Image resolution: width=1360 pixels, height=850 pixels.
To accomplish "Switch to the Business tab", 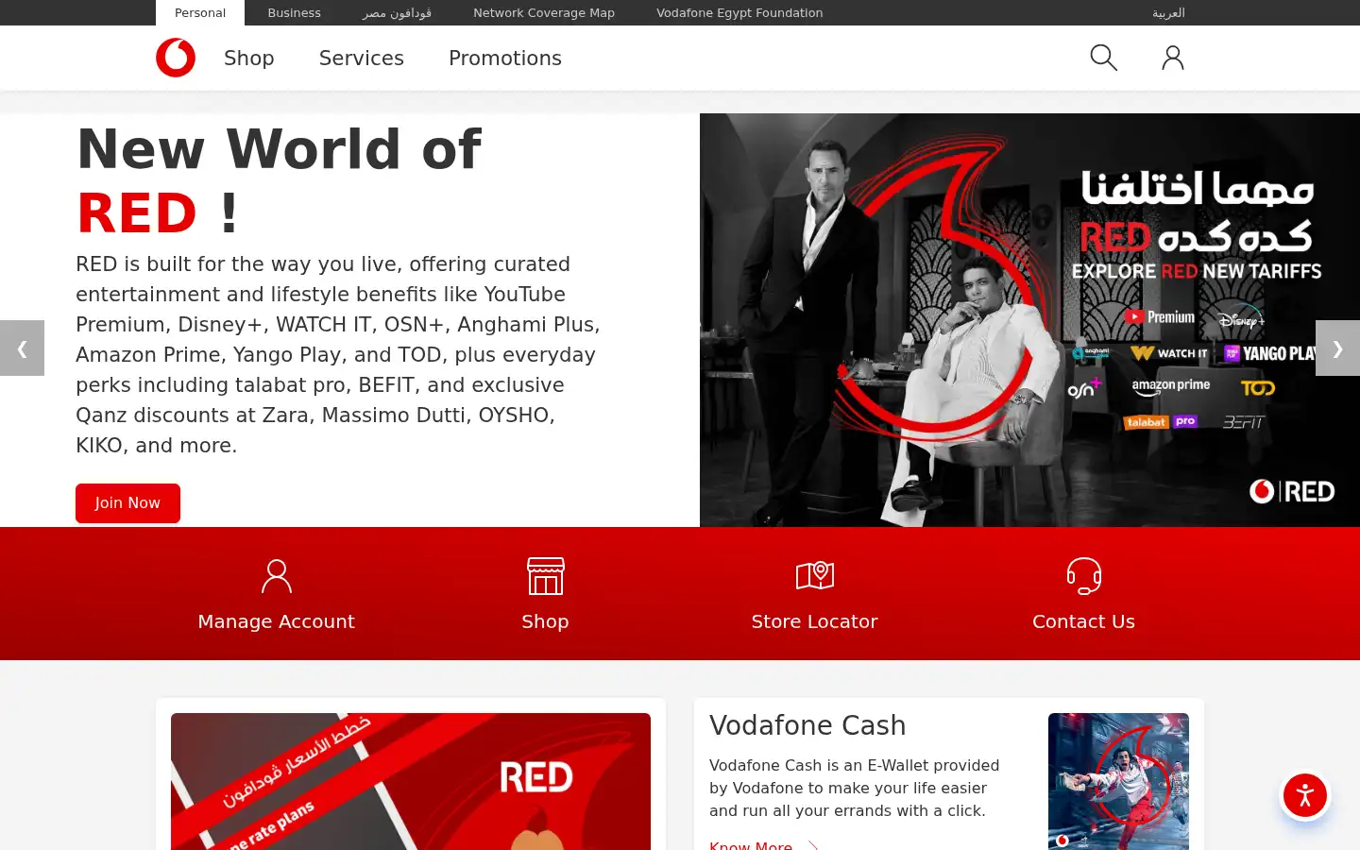I will 294,12.
